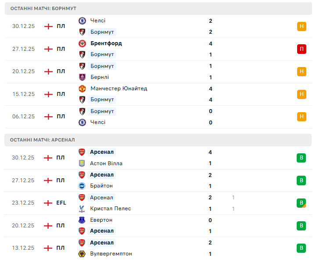Open the Манчестер Юнайтед team link
316x262 pixels.
tap(118, 89)
